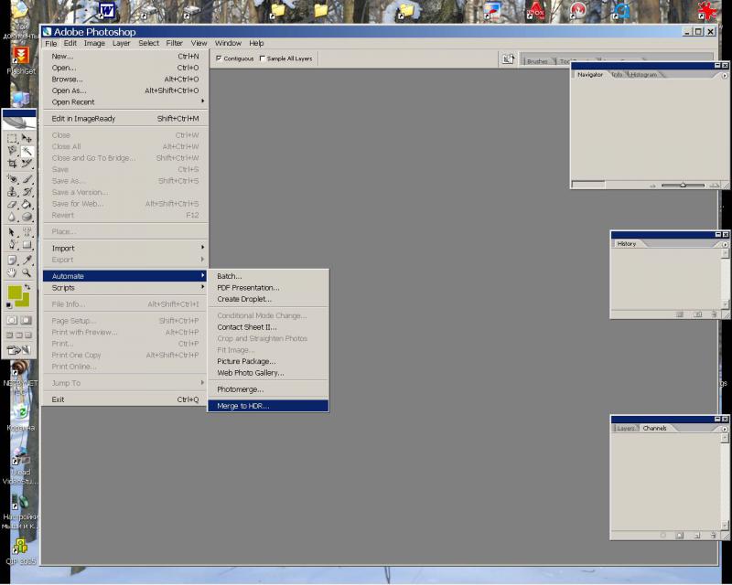Select the Crop tool
The height and width of the screenshot is (585, 732).
[x=12, y=164]
